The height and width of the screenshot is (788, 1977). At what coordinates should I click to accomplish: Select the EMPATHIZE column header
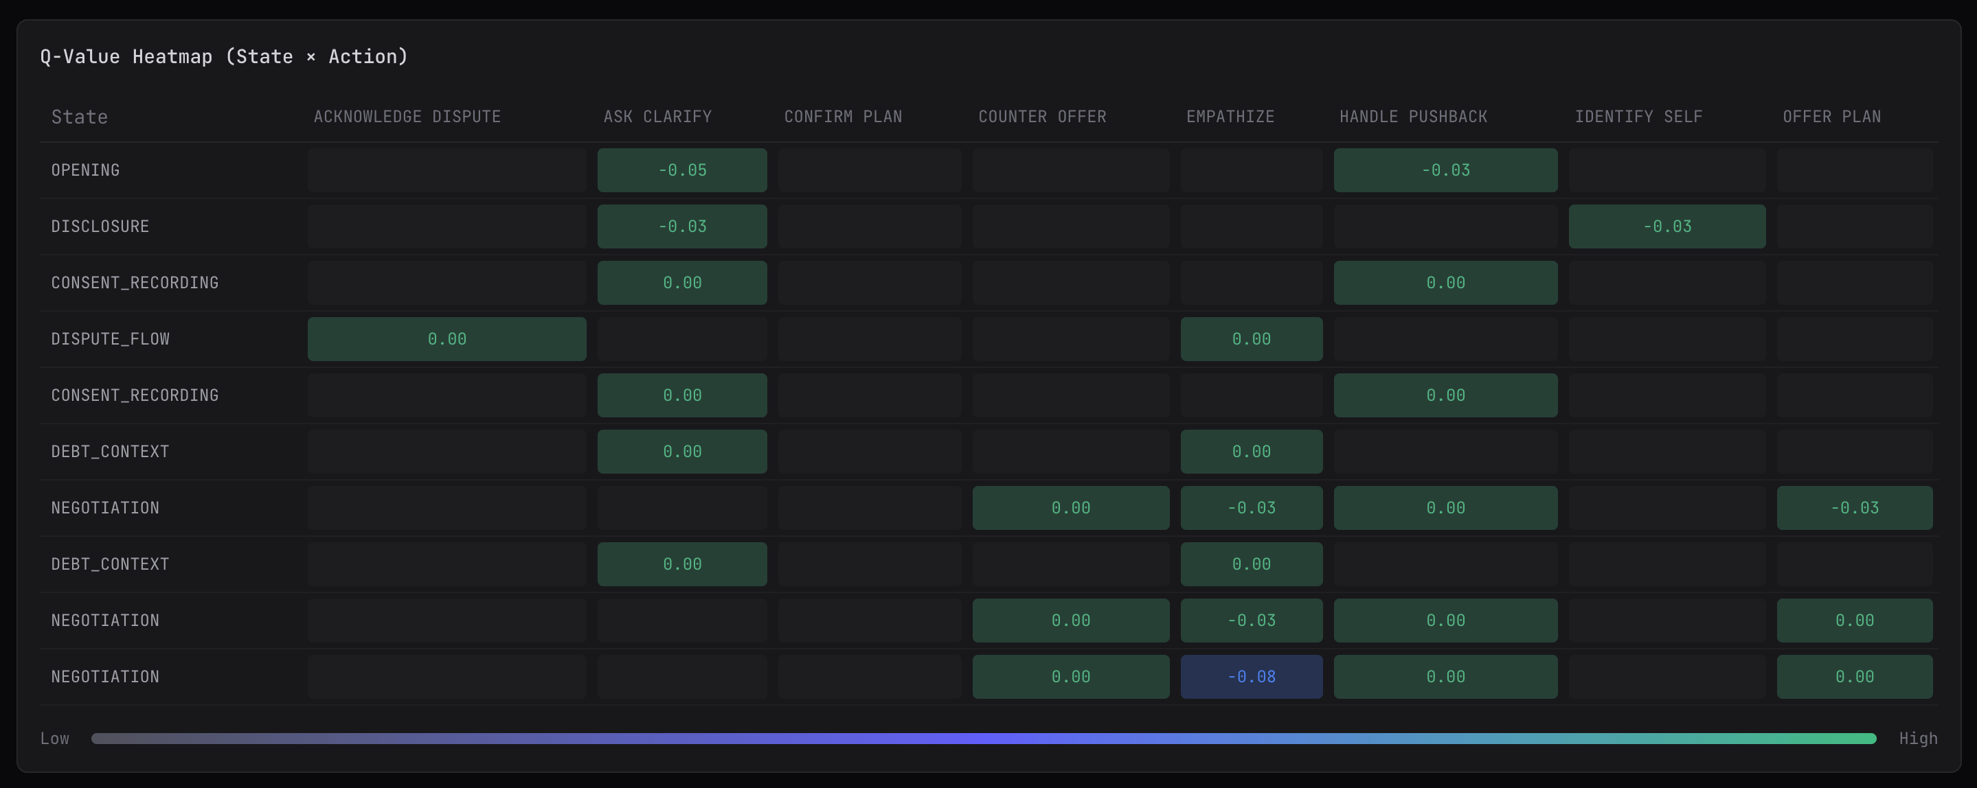click(1230, 117)
